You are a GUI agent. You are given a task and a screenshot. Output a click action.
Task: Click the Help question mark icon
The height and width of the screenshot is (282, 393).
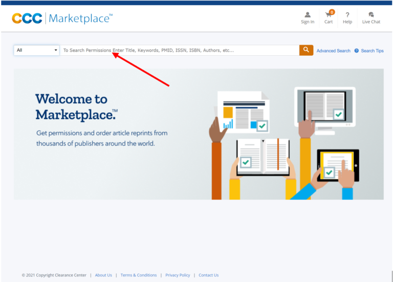click(347, 15)
